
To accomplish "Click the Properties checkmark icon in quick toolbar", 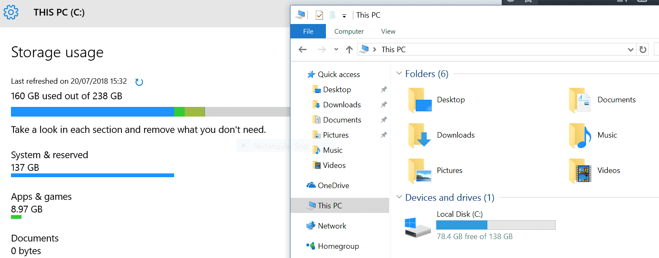I will tap(319, 15).
